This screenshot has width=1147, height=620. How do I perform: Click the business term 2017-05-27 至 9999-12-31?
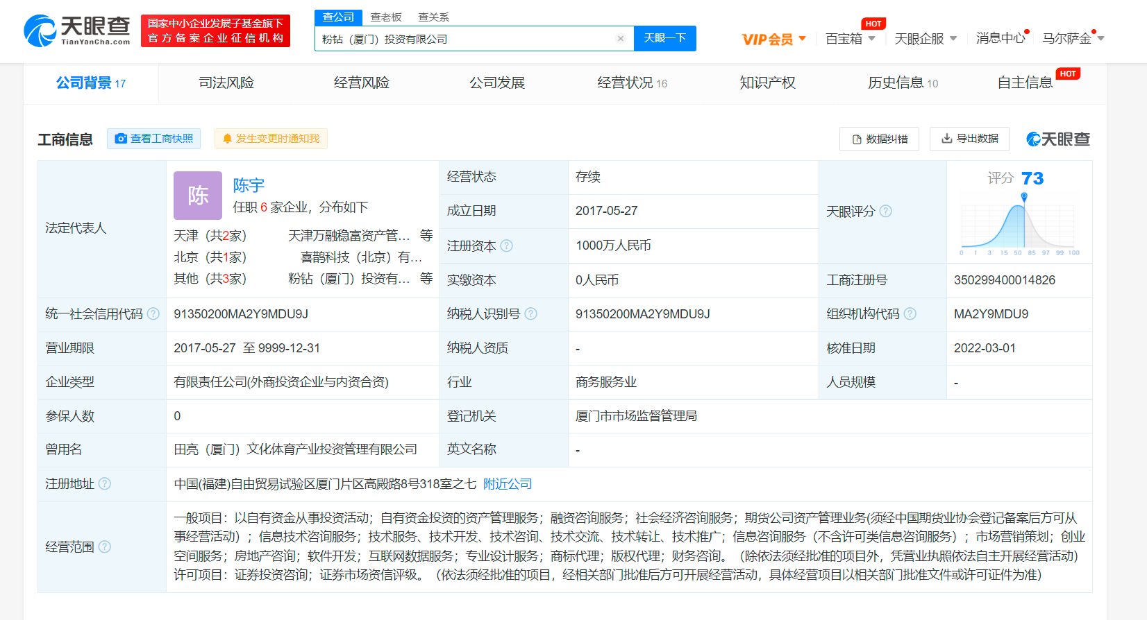coord(246,348)
